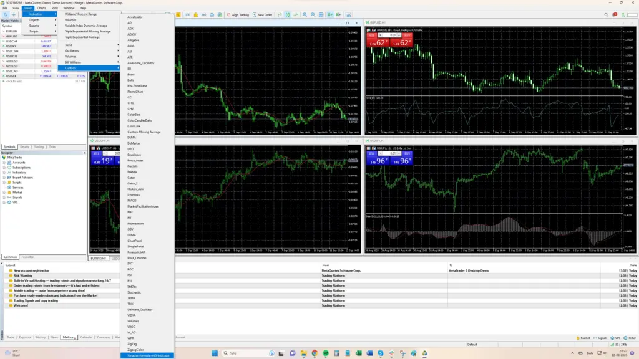Expand Expert Advisors node in Navigator

tap(4, 178)
